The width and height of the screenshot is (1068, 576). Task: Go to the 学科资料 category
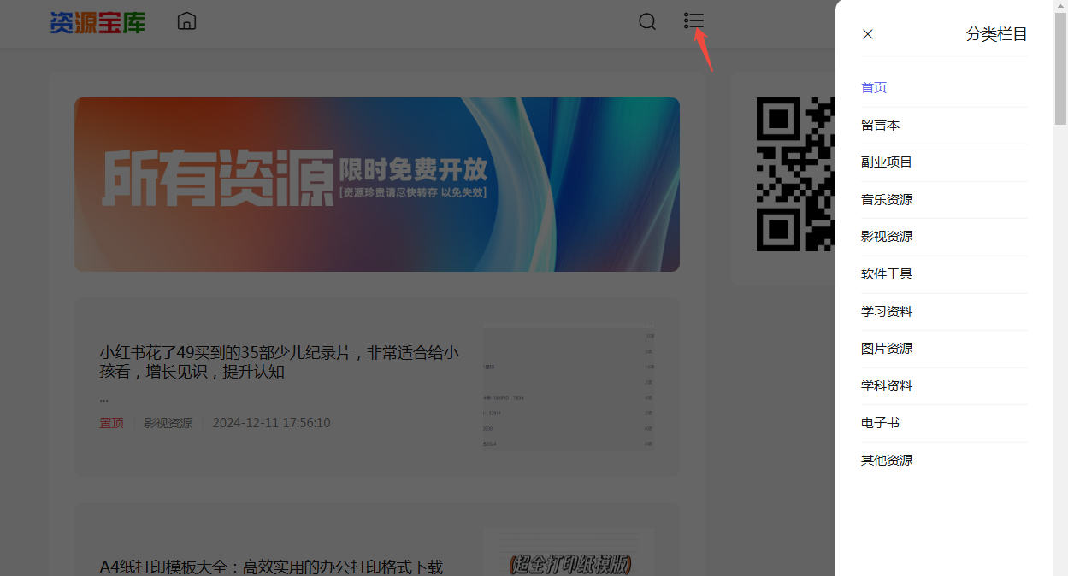(x=887, y=385)
